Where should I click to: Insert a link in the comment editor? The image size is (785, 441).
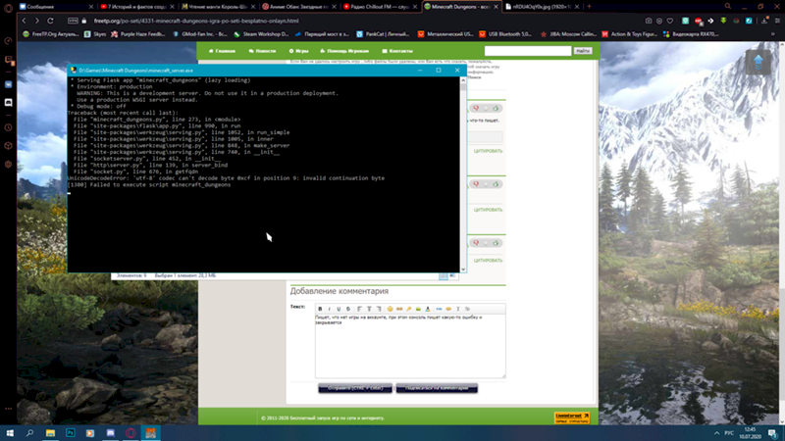click(399, 309)
